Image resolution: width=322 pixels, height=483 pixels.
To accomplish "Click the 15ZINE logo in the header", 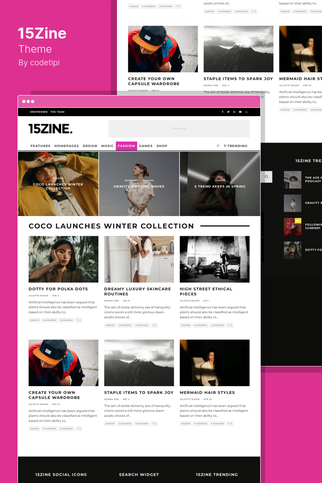I will pos(50,129).
